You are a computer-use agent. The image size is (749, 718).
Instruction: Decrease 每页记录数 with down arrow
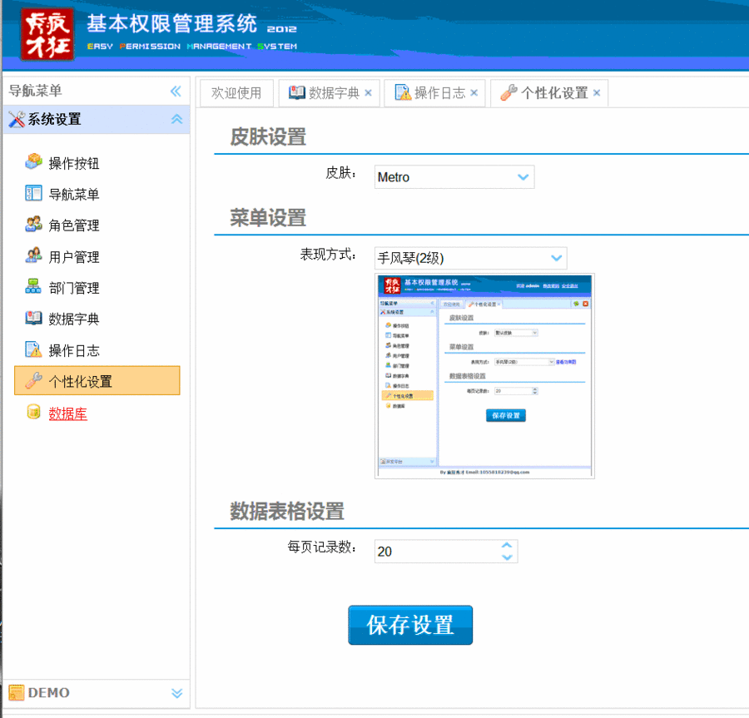(x=508, y=557)
